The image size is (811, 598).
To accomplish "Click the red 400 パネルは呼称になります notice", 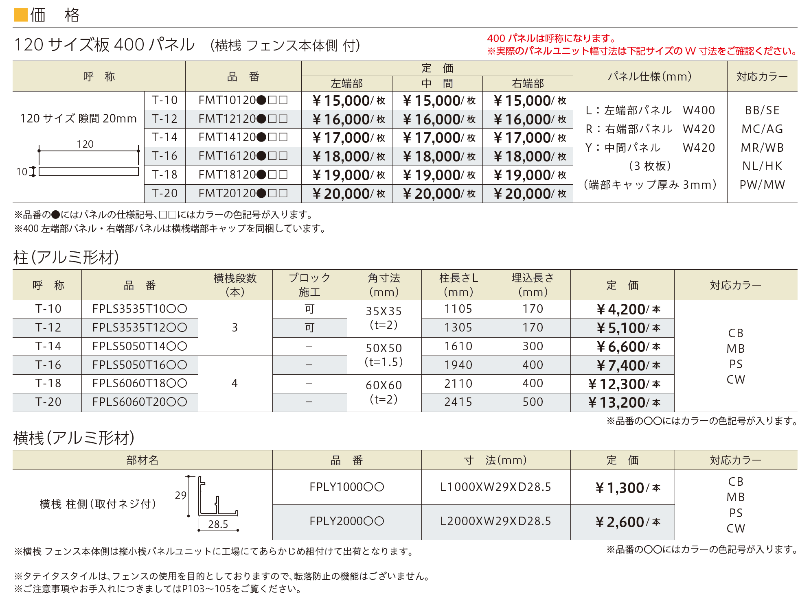I will tap(551, 38).
